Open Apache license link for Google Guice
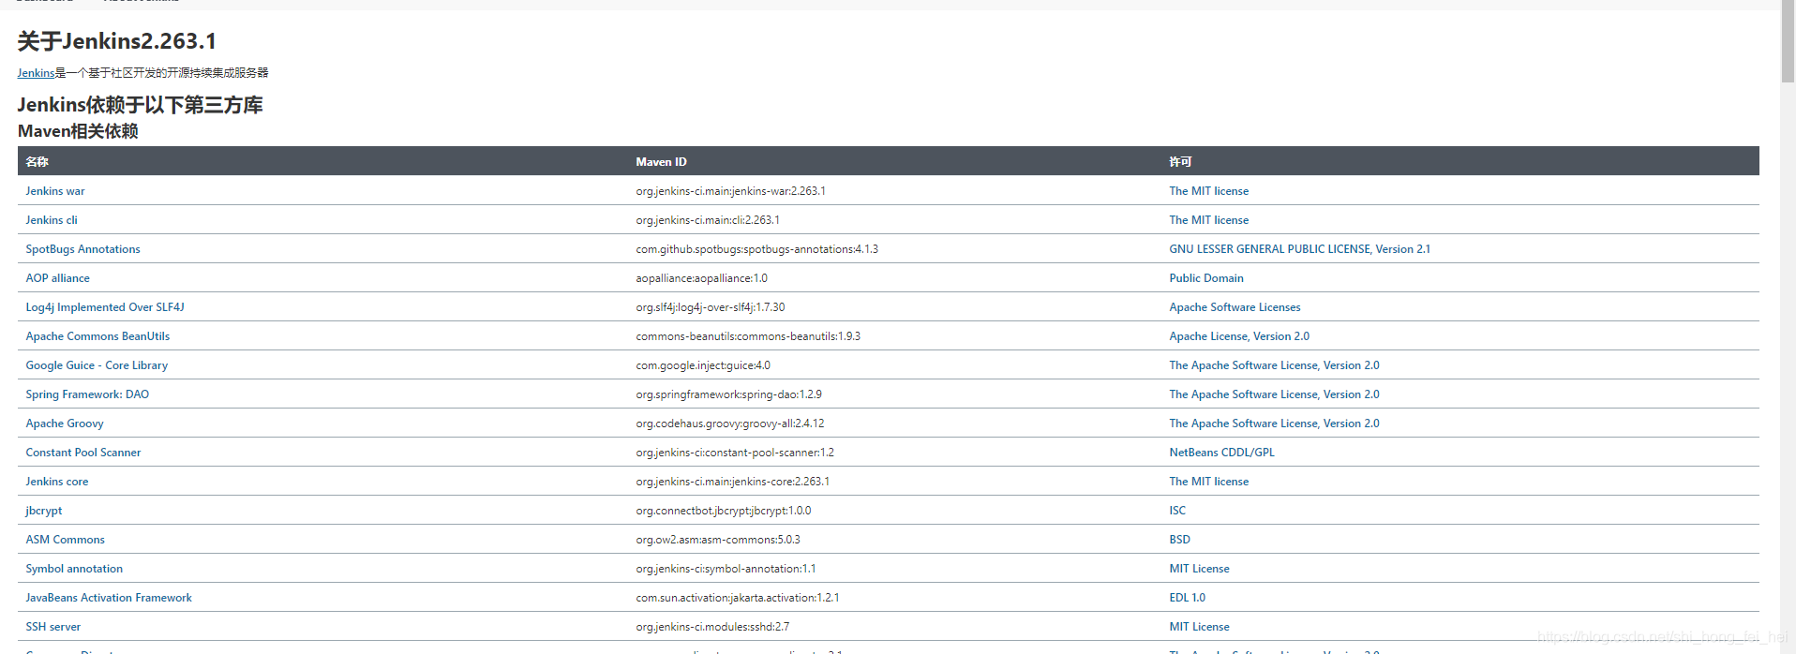 click(1275, 365)
